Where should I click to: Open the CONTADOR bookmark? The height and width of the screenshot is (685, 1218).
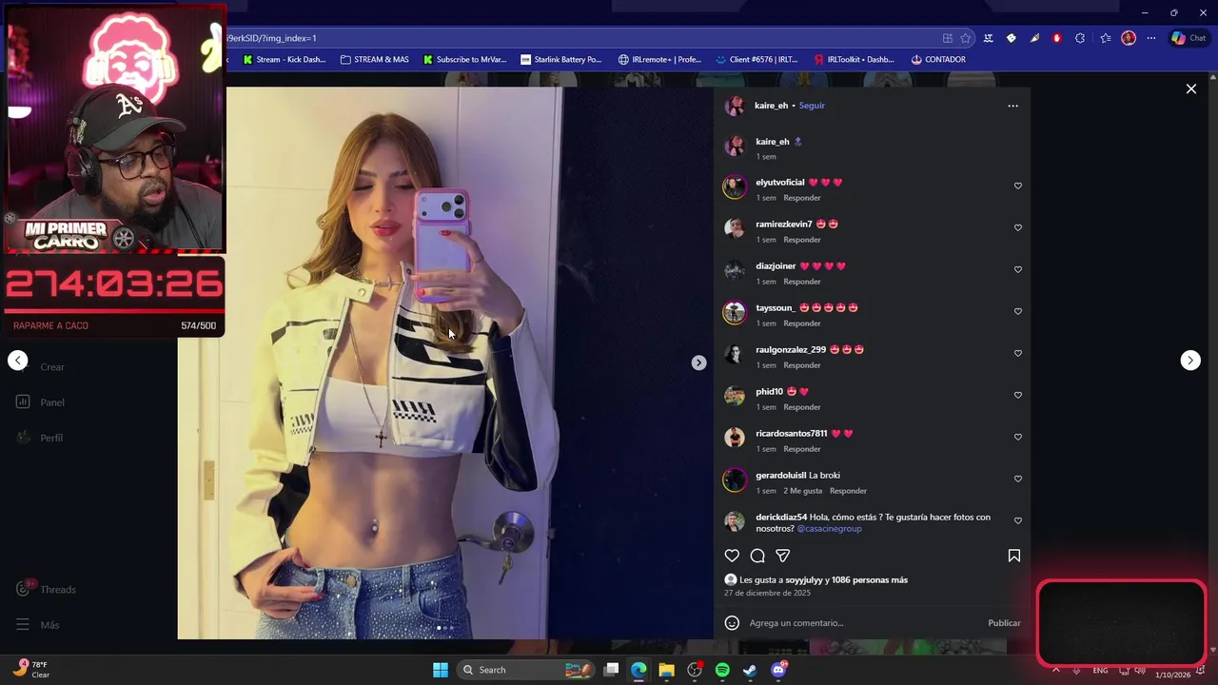coord(938,59)
